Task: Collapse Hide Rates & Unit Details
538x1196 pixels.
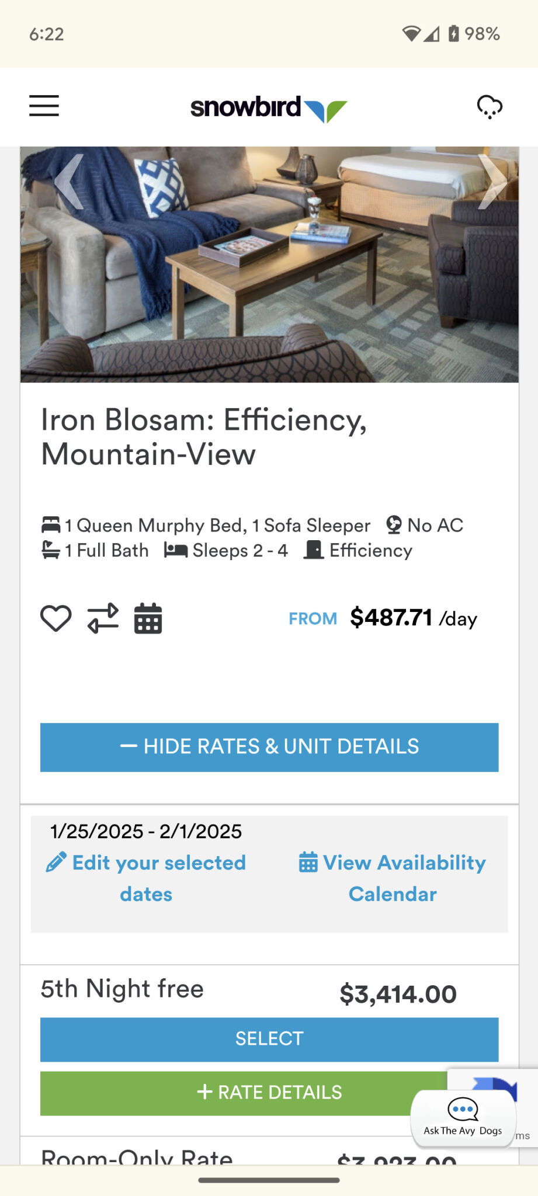Action: [x=269, y=747]
